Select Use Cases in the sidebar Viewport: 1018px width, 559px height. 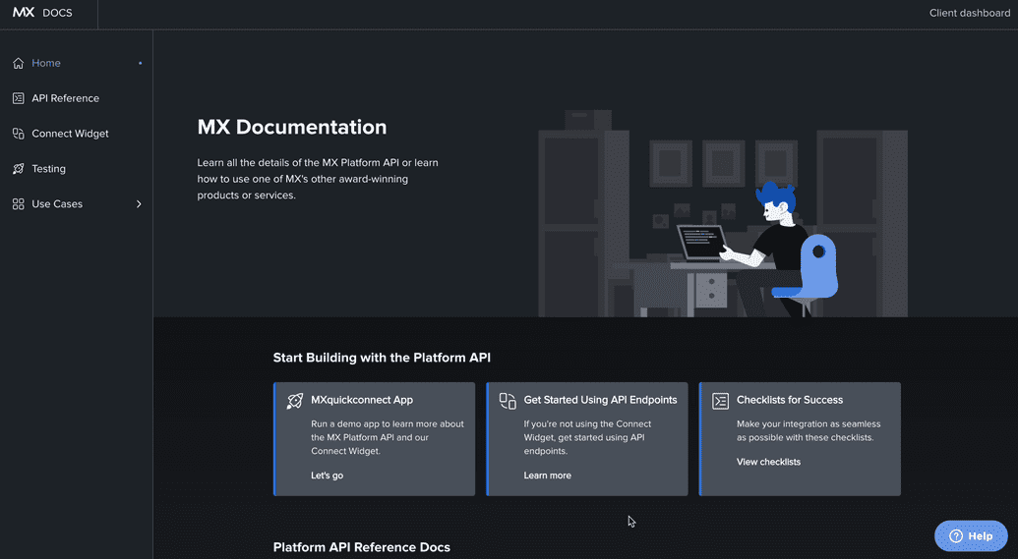click(x=77, y=203)
